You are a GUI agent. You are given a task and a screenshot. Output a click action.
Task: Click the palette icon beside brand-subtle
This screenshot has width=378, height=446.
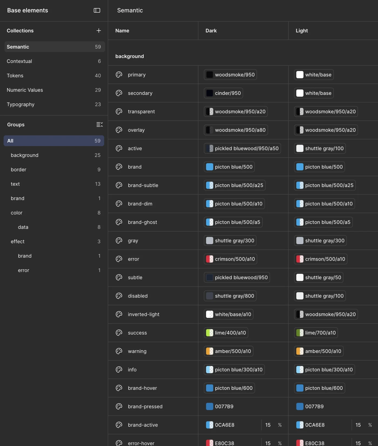click(x=119, y=185)
